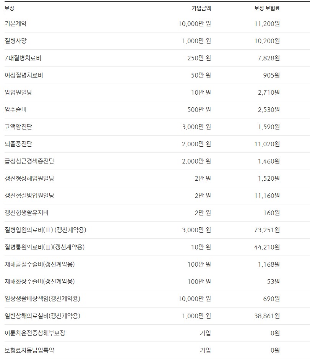Viewport: 310px width, 361px height.
Task: Select the 기본계약 row label
Action: [16, 24]
